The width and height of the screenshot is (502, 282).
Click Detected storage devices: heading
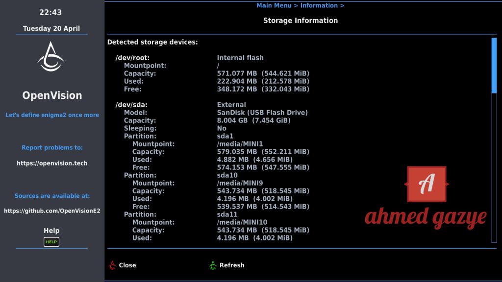152,42
